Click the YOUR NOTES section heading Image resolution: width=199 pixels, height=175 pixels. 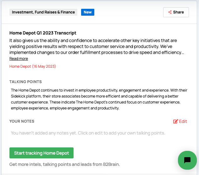point(22,121)
